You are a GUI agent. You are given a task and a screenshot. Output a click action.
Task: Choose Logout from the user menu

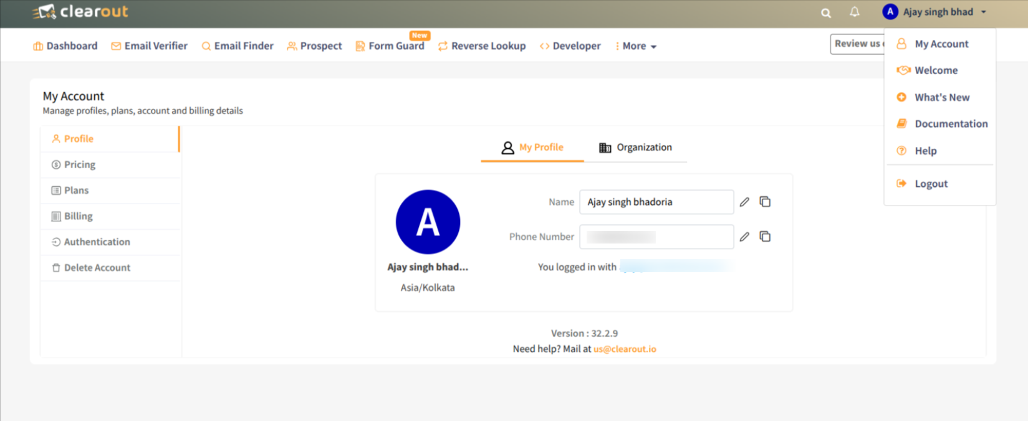(930, 184)
